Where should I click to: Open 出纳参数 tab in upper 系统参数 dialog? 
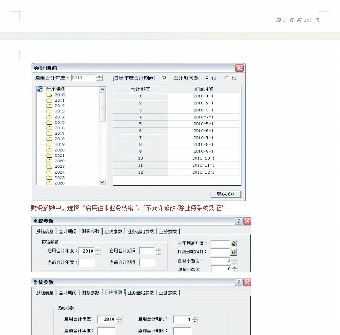pos(113,231)
